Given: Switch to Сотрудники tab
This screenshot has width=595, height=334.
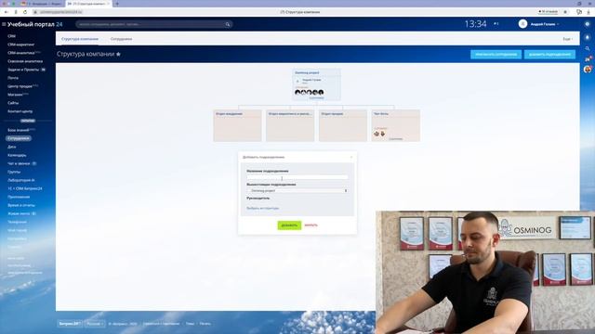Looking at the screenshot, I should [x=121, y=39].
